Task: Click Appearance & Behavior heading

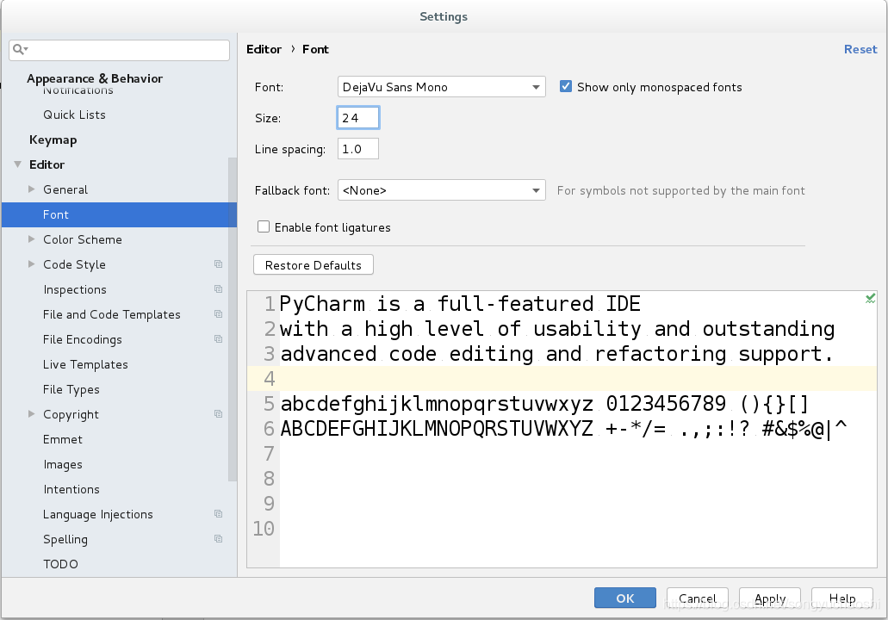Action: pyautogui.click(x=95, y=78)
